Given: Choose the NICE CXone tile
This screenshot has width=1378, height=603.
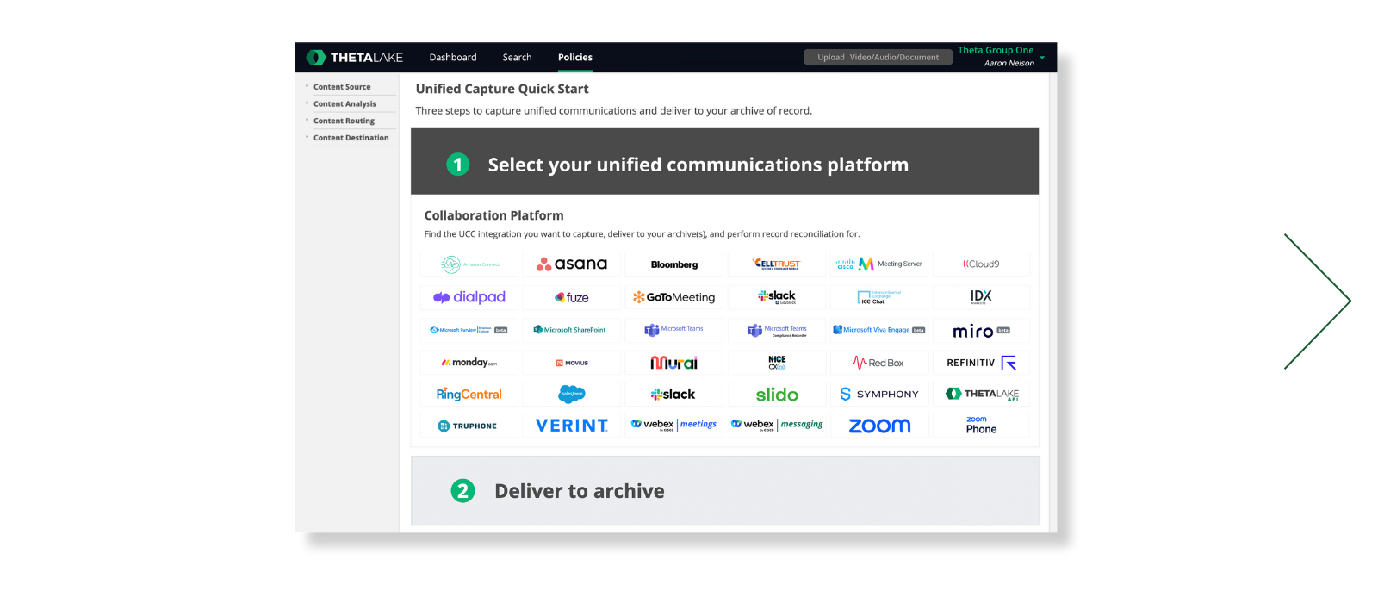Looking at the screenshot, I should pos(777,363).
